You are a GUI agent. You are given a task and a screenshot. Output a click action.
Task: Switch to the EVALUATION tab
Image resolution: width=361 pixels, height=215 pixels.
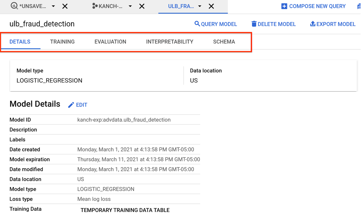110,42
